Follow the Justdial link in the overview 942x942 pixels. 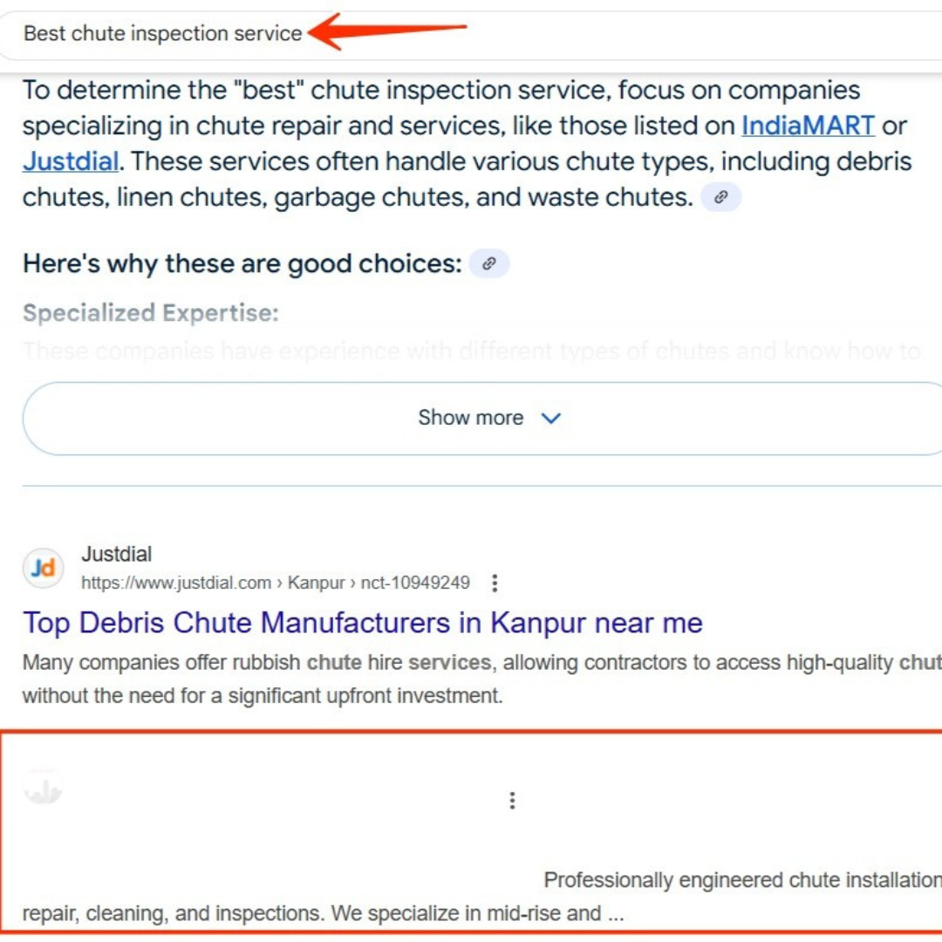(x=70, y=161)
